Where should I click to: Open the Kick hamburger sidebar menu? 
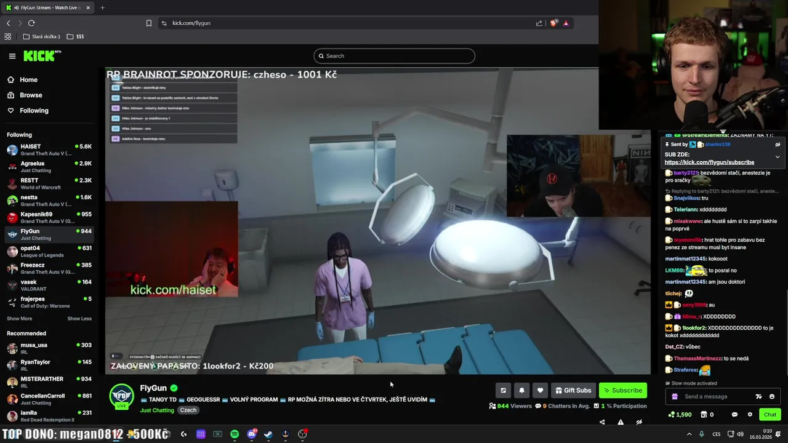(12, 56)
